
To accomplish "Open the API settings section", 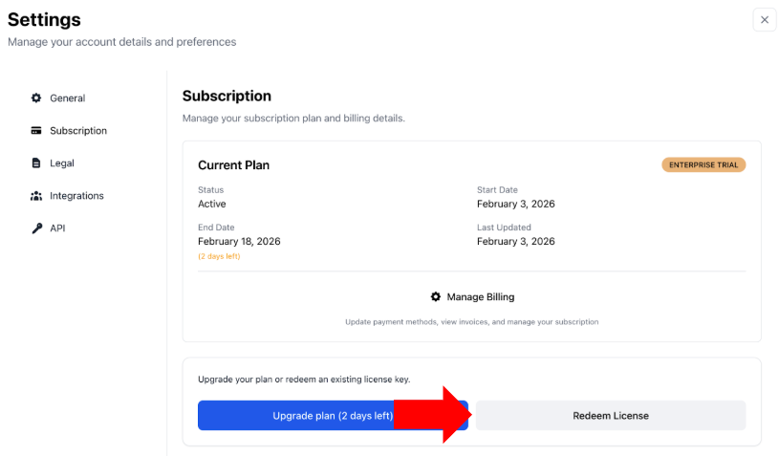I will (57, 228).
